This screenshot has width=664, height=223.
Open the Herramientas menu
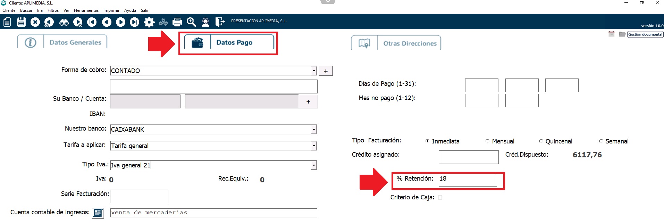86,10
